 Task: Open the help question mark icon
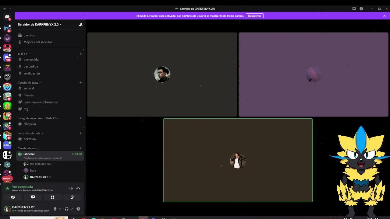[361, 9]
